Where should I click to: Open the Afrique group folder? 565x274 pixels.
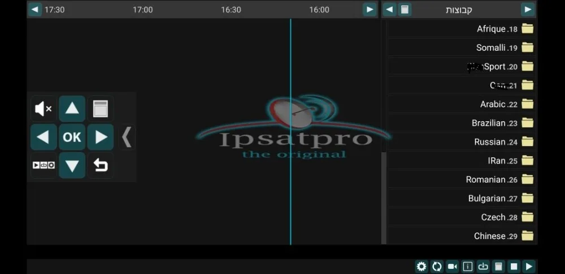(461, 29)
